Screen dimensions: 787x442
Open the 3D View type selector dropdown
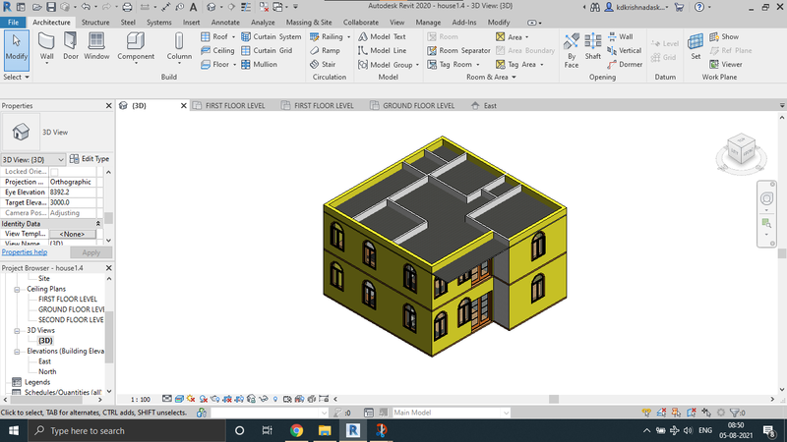33,159
